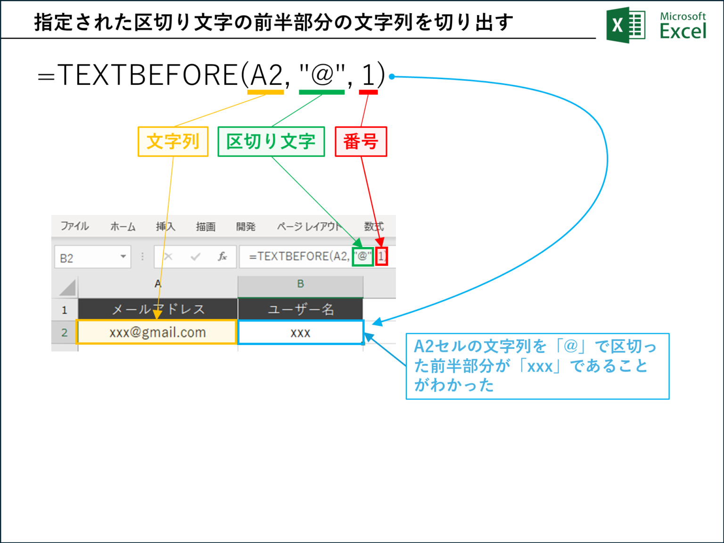
Task: Click the green 区切り文字 label box
Action: coord(271,141)
